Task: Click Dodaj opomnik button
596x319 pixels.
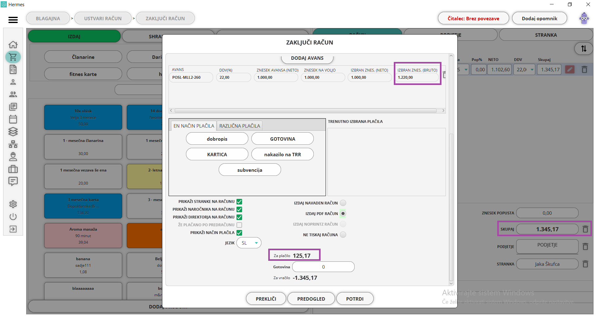Action: tap(540, 18)
